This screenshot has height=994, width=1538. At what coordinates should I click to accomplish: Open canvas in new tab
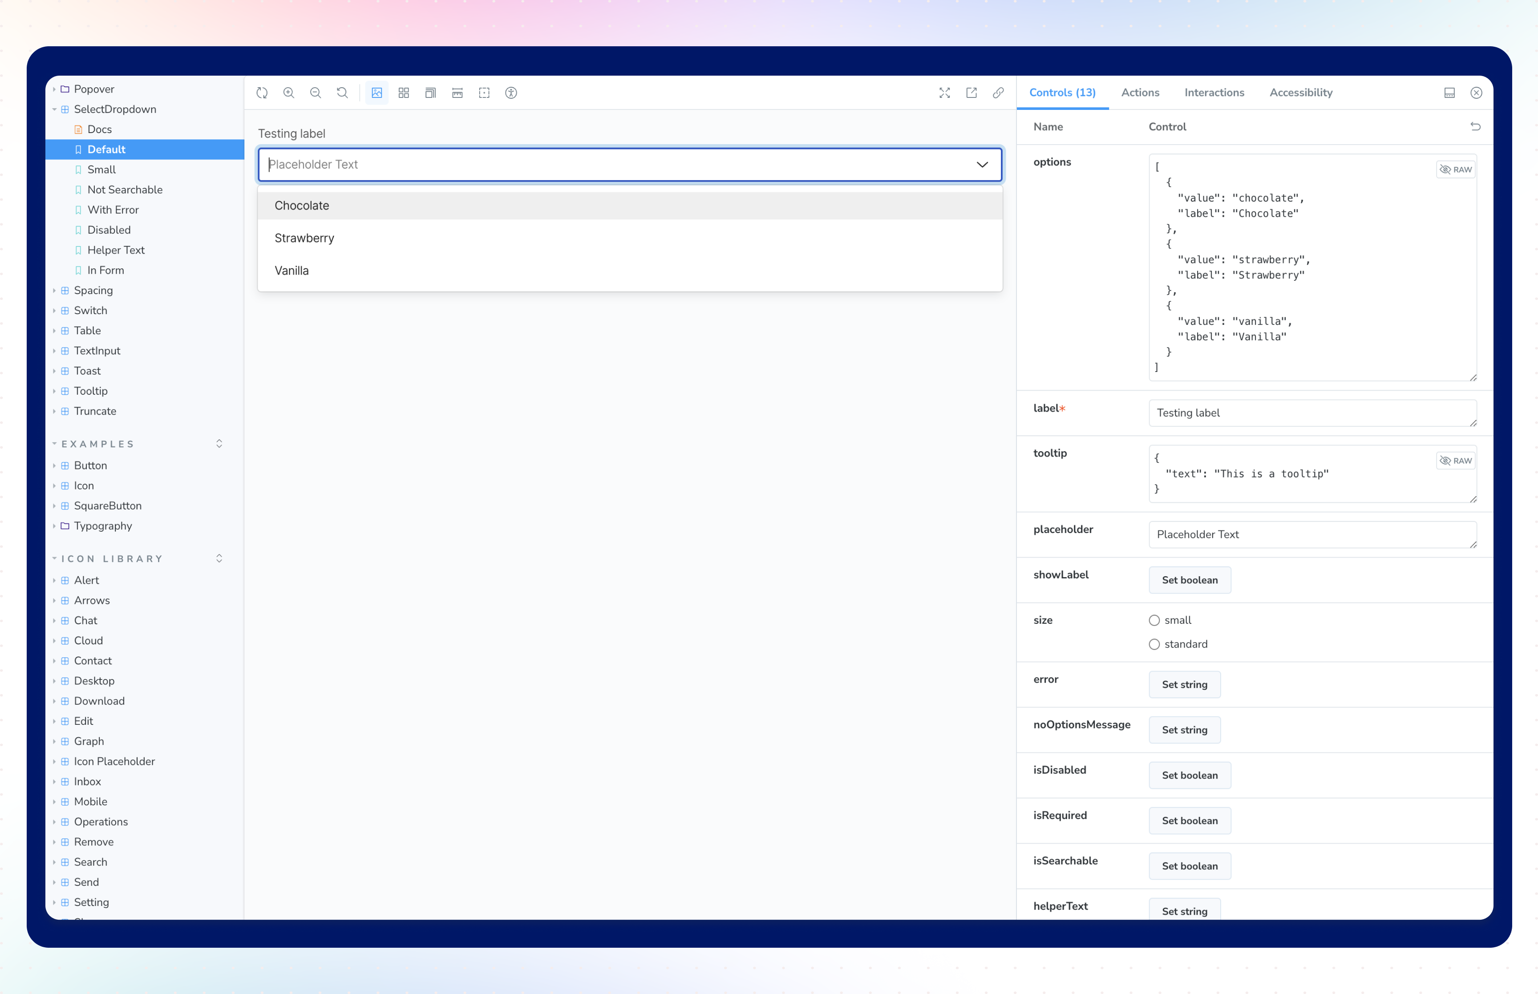pos(971,93)
